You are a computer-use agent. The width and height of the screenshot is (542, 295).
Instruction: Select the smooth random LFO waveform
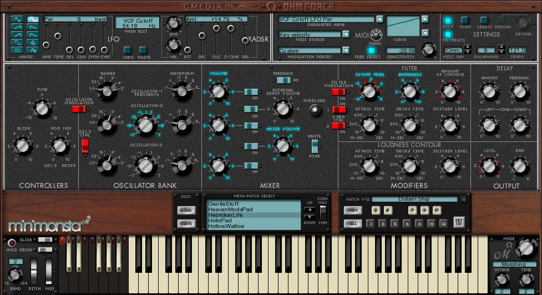tap(33, 50)
